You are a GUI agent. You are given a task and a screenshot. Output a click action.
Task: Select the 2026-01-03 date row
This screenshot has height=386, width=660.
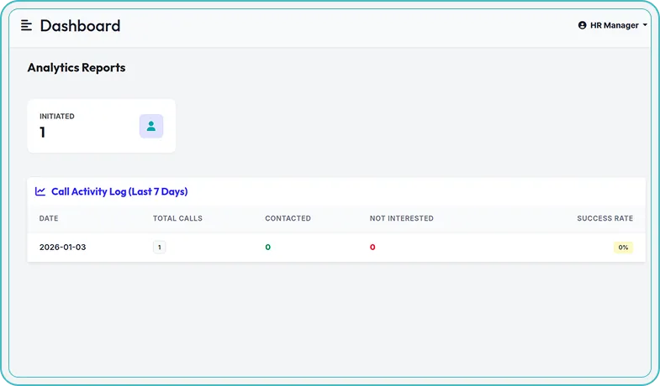click(x=63, y=248)
